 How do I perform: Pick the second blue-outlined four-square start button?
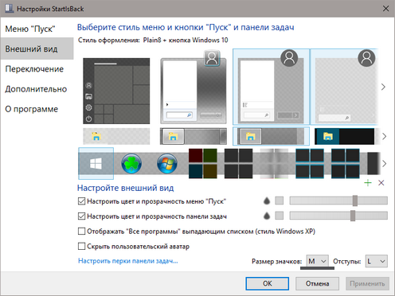point(346,164)
